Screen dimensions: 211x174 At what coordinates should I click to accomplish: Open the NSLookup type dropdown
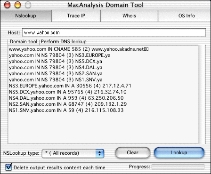[x=73, y=153]
